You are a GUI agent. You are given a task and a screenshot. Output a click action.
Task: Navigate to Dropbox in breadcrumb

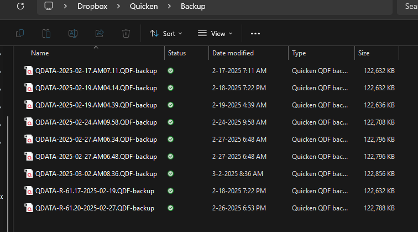(92, 6)
